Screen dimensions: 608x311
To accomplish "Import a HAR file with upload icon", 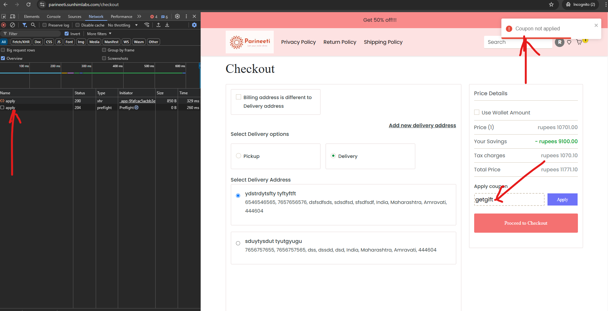I will click(x=158, y=25).
